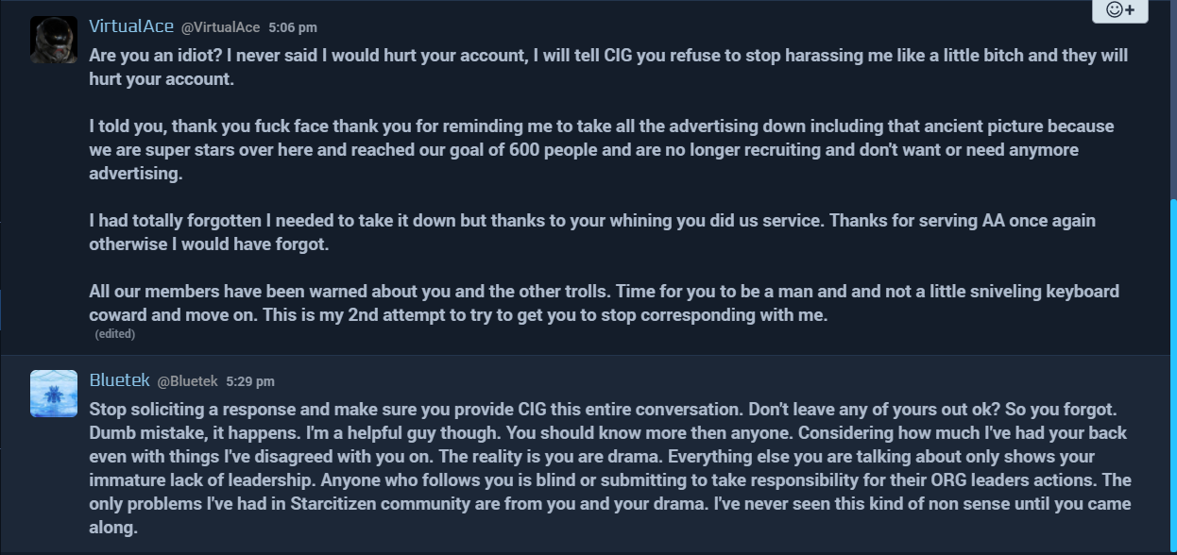Screen dimensions: 1177x555
Task: Open Bluetek's profile avatar
Action: tap(54, 394)
